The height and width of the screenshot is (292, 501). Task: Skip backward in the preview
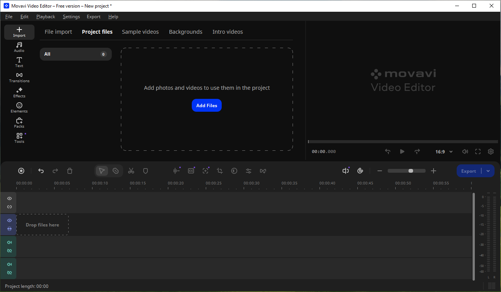388,151
